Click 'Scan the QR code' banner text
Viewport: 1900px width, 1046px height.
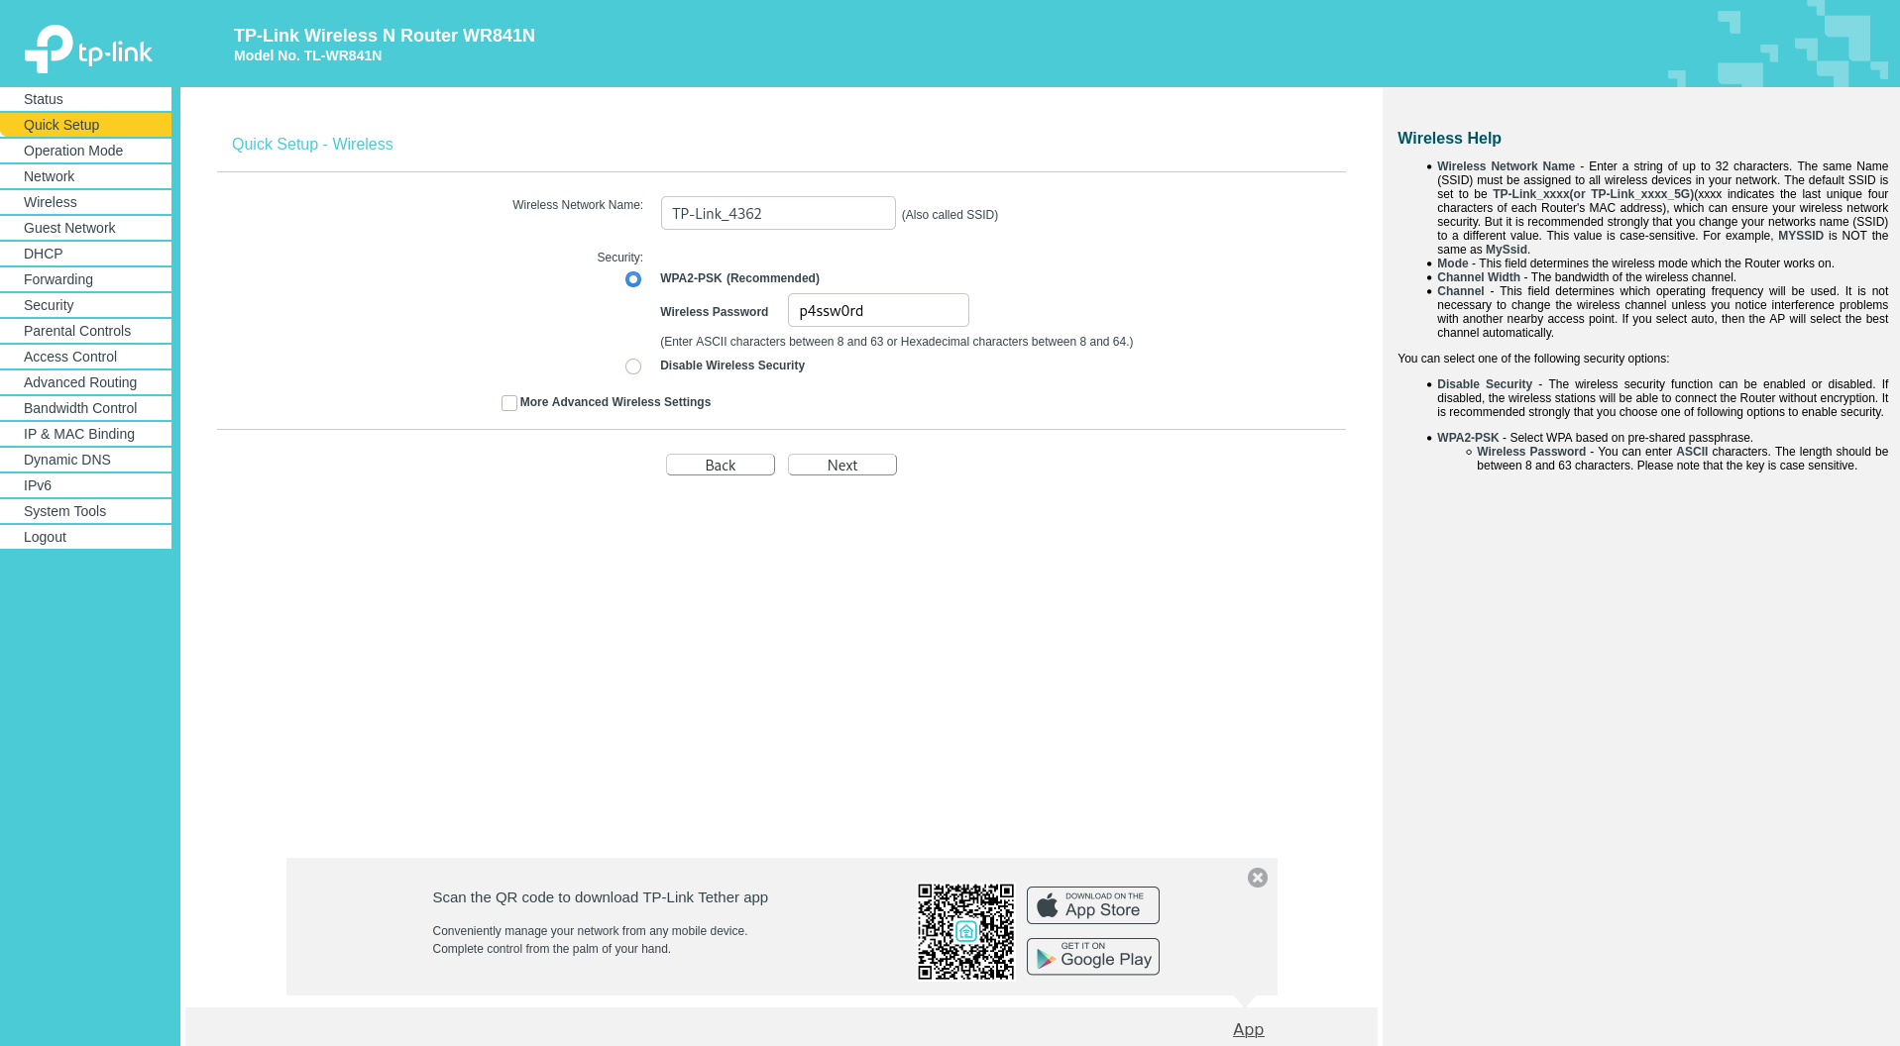[601, 897]
